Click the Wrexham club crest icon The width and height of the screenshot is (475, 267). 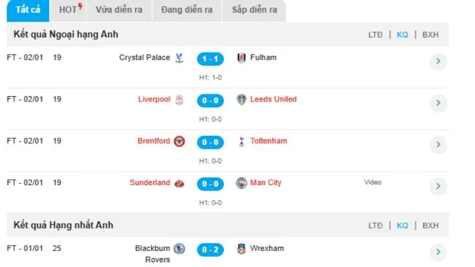(241, 249)
